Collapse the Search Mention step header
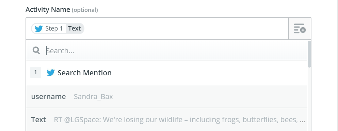Screen dimensions: 338x131 [x=167, y=73]
